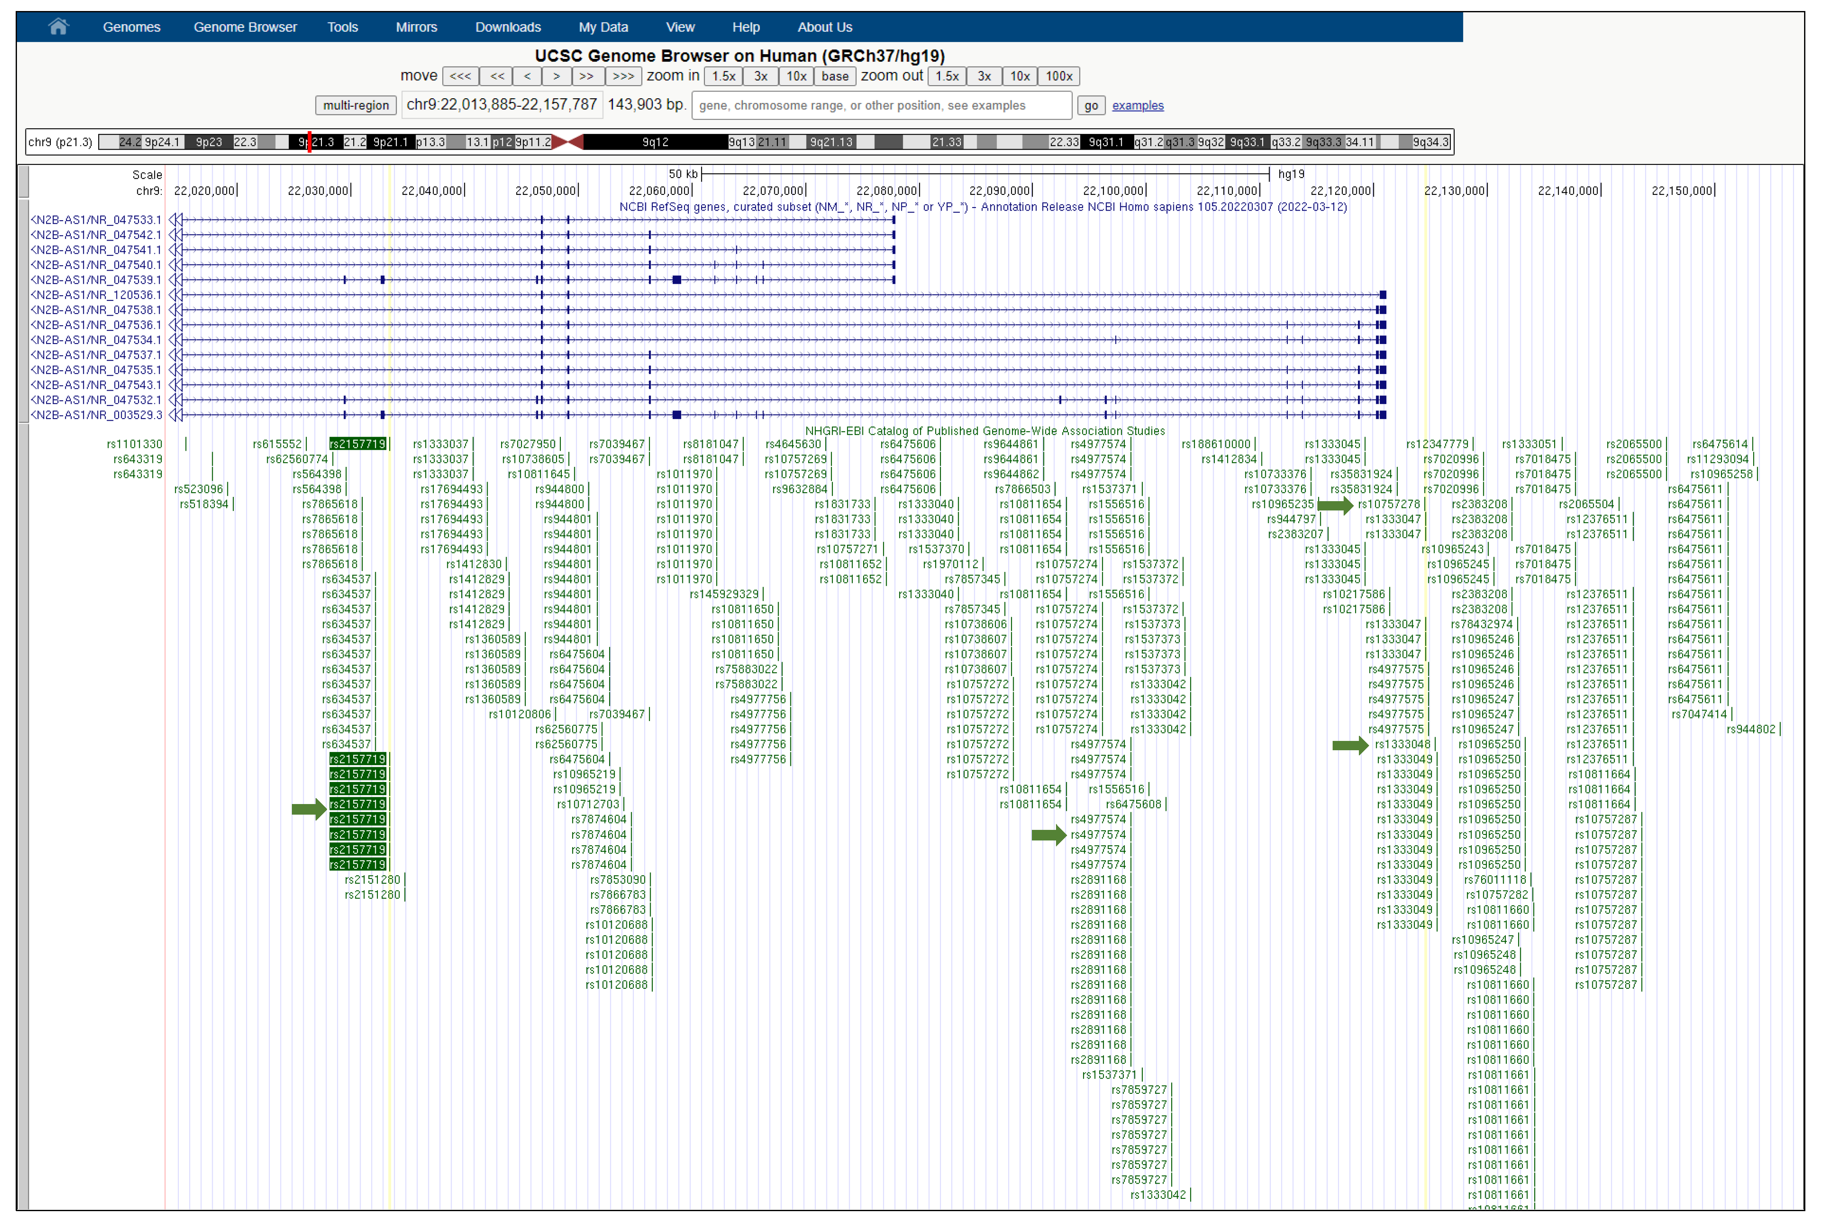This screenshot has height=1223, width=1824.
Task: Click the 9q12 band on chromosome ideogram
Action: [x=655, y=142]
